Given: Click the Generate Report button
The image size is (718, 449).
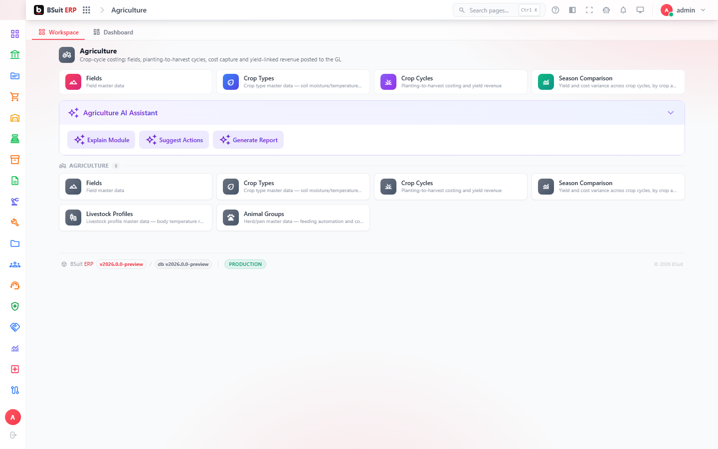Looking at the screenshot, I should point(248,140).
